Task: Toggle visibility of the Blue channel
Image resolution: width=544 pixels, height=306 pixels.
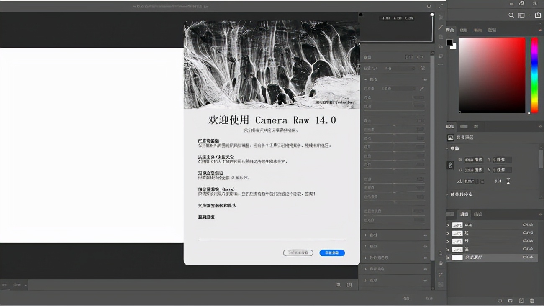Action: [x=448, y=249]
